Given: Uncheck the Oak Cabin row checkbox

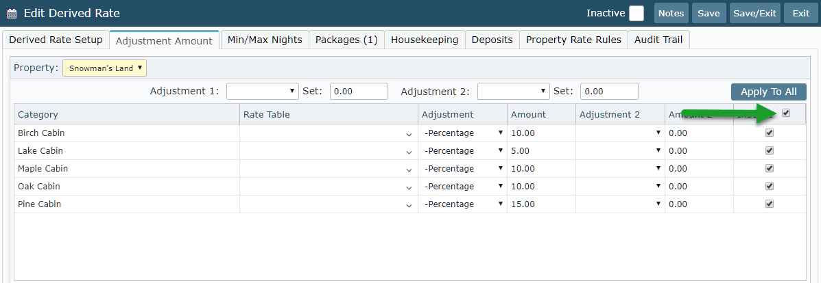Looking at the screenshot, I should tap(769, 186).
